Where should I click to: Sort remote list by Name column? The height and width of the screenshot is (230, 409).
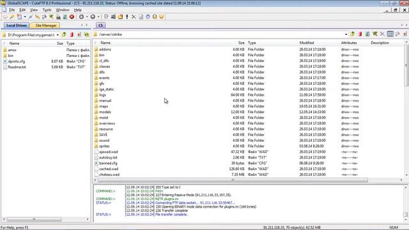point(105,43)
